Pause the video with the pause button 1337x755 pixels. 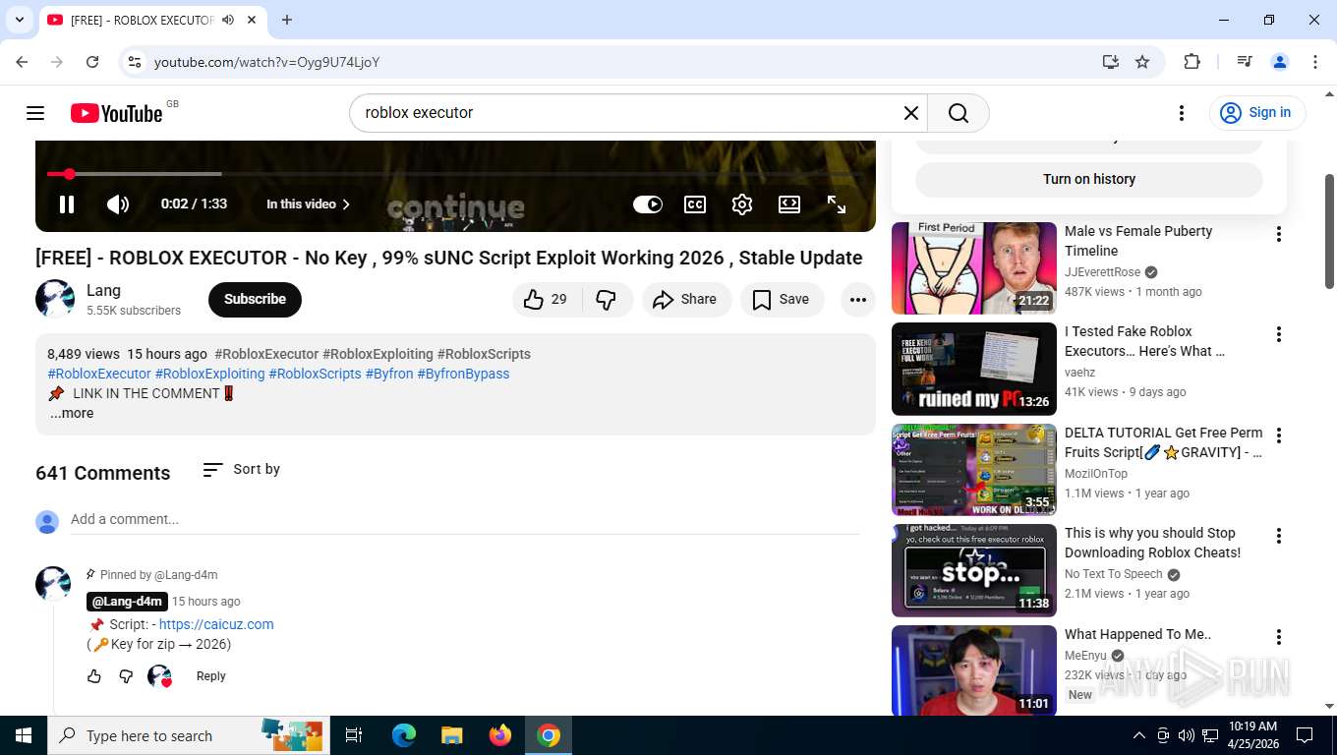67,204
